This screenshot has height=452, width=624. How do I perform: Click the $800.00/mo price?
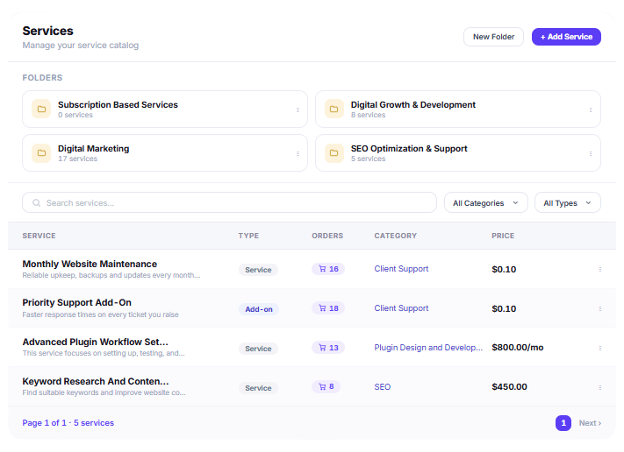(x=517, y=348)
